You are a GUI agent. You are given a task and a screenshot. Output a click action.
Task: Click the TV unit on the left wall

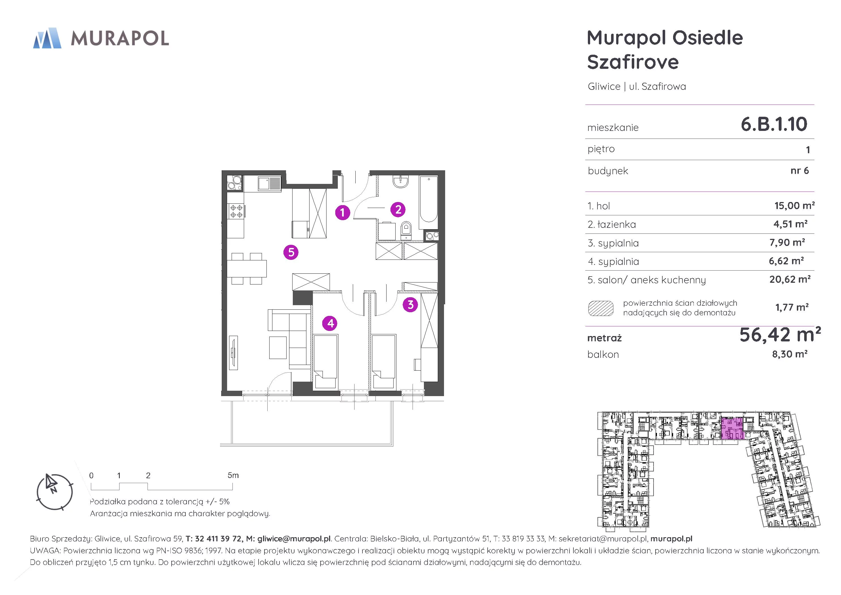click(233, 353)
